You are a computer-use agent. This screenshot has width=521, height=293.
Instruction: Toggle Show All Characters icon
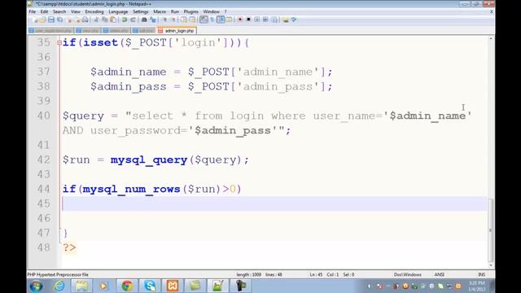[212, 20]
